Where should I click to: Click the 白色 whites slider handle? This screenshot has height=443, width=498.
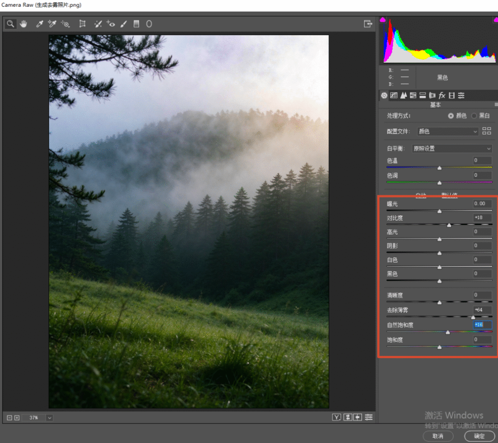pyautogui.click(x=440, y=267)
